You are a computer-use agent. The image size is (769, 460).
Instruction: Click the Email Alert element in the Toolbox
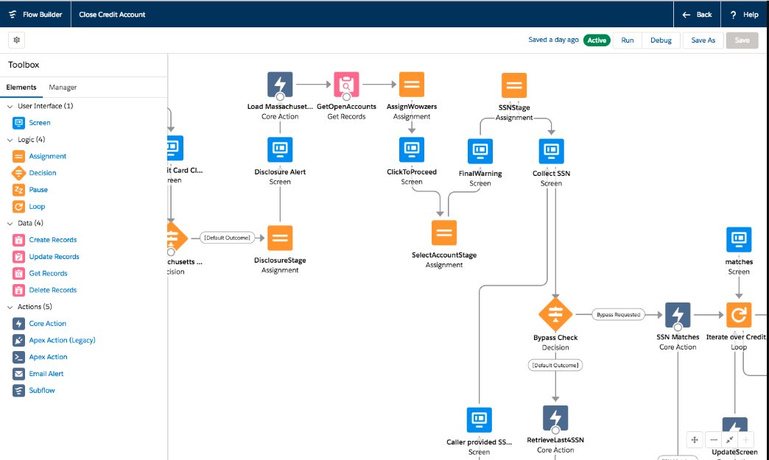click(46, 374)
